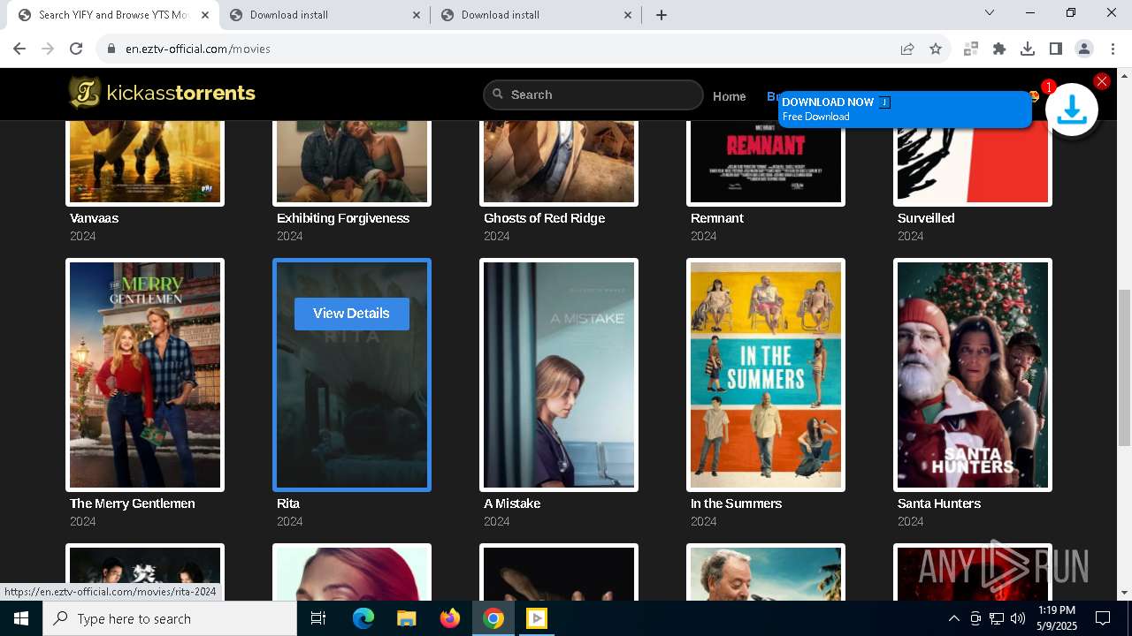Click the kickasstorrents logo

click(x=163, y=93)
